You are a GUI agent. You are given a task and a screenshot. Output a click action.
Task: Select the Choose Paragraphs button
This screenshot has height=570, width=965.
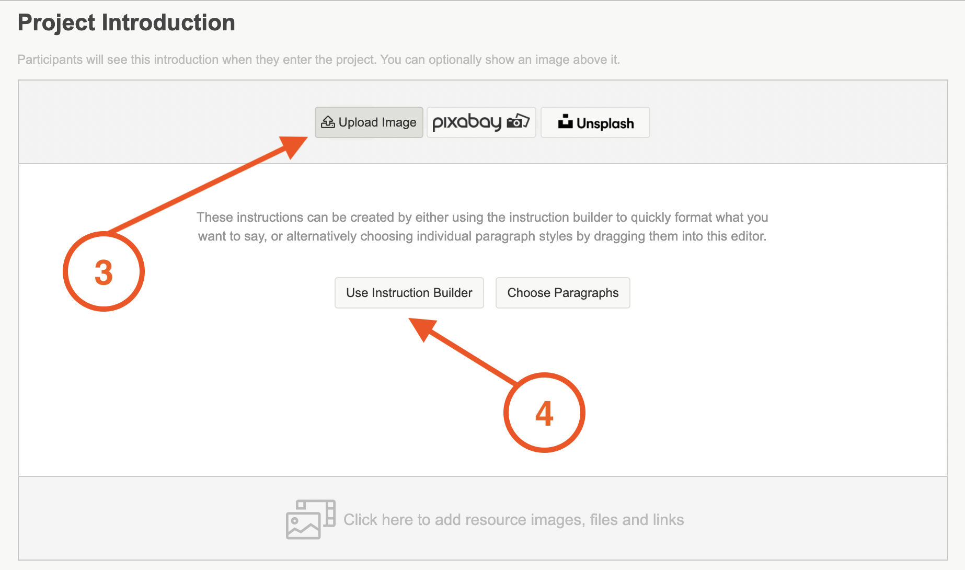562,293
